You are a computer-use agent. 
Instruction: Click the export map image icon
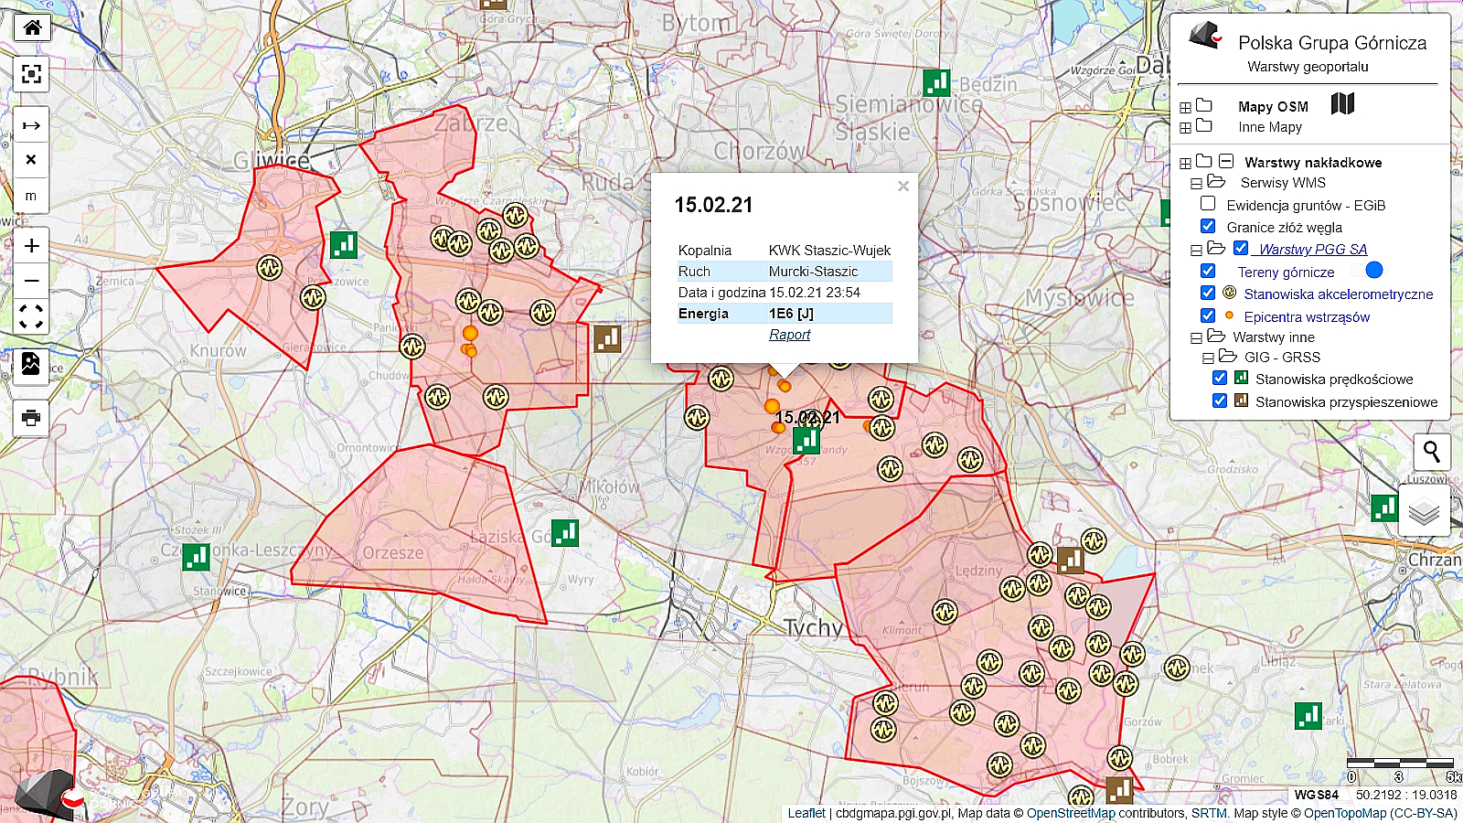[31, 365]
